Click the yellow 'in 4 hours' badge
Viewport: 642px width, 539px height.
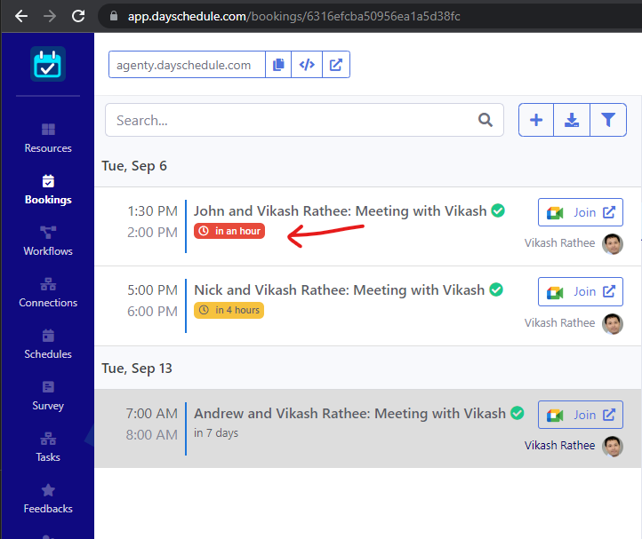tap(229, 310)
